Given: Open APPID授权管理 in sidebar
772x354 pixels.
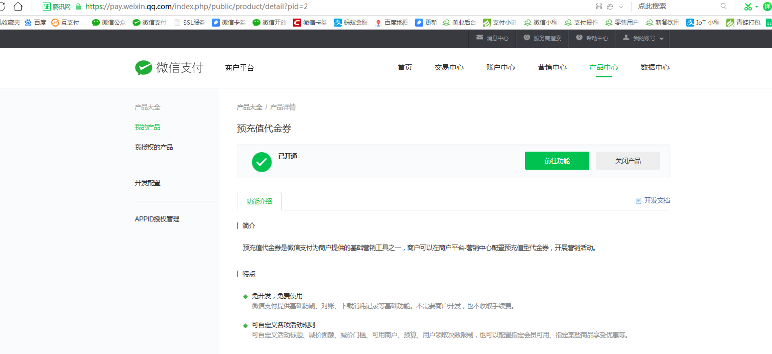Looking at the screenshot, I should tap(157, 219).
